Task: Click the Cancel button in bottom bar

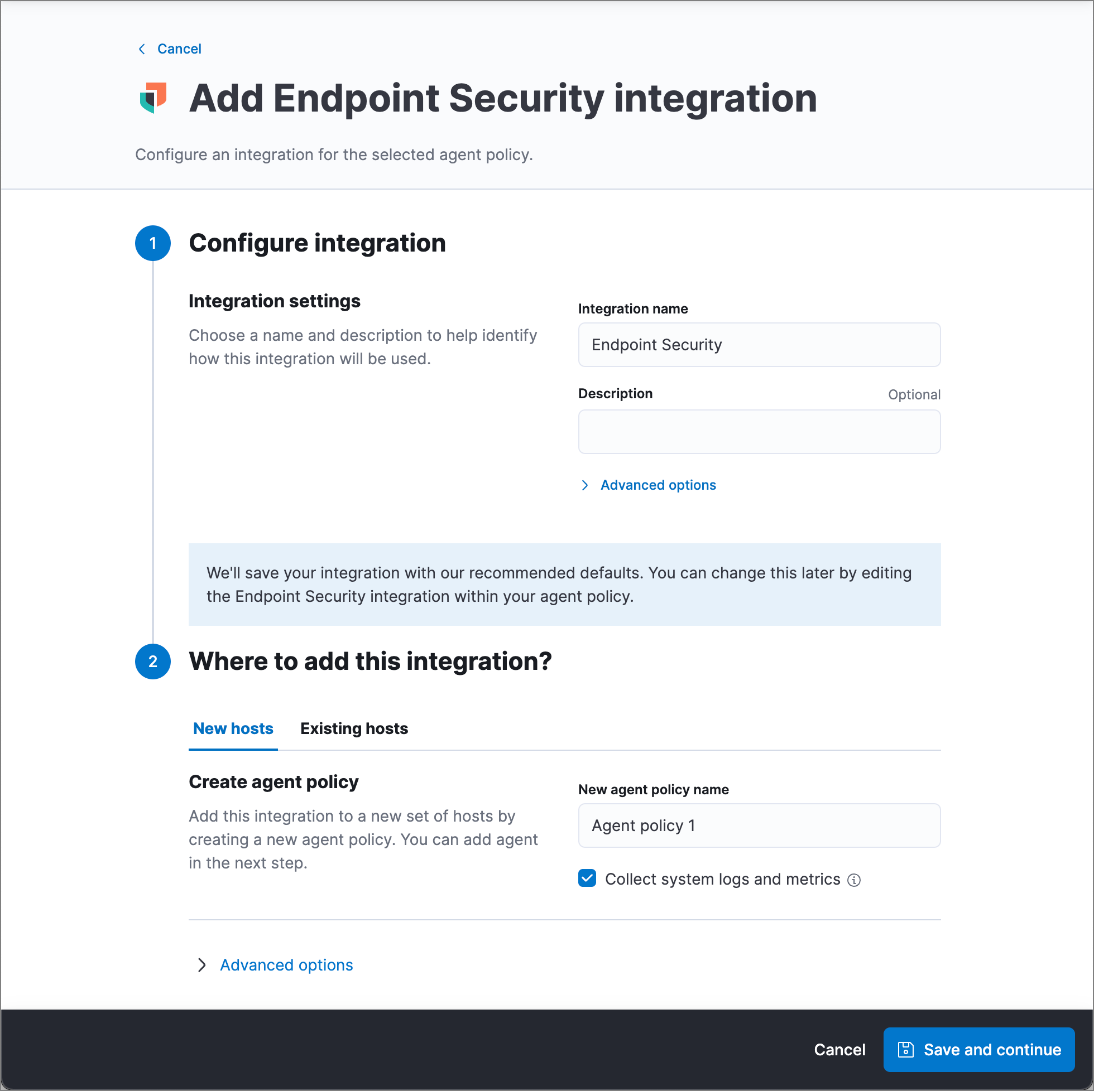Action: pos(839,1050)
